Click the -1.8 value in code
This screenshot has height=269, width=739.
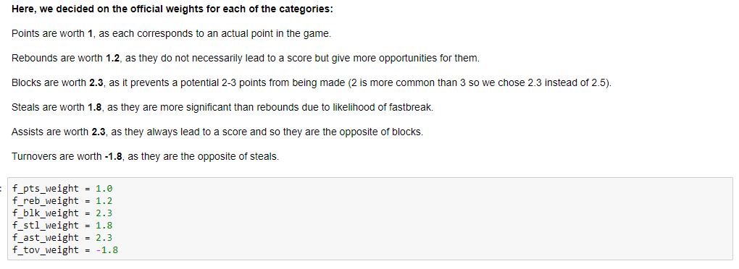107,249
